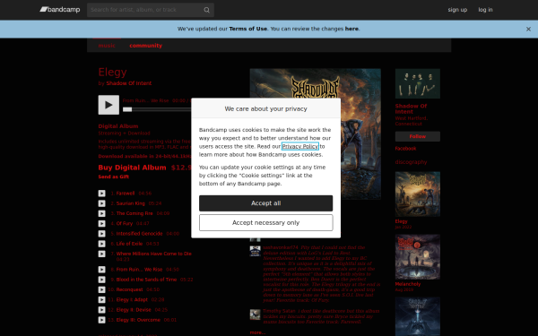Open the Elegy I: Adapt track link
Image resolution: width=538 pixels, height=336 pixels.
pyautogui.click(x=132, y=299)
